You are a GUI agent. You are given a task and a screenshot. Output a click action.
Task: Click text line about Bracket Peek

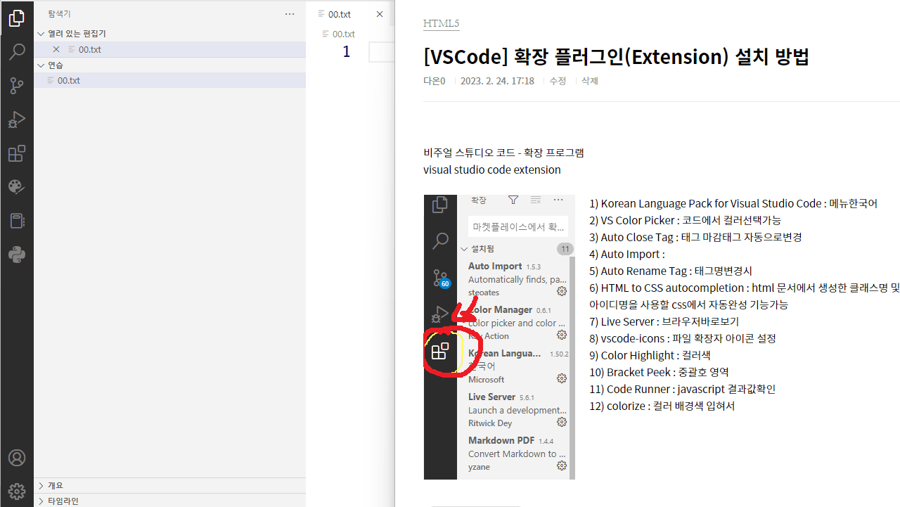tap(659, 373)
